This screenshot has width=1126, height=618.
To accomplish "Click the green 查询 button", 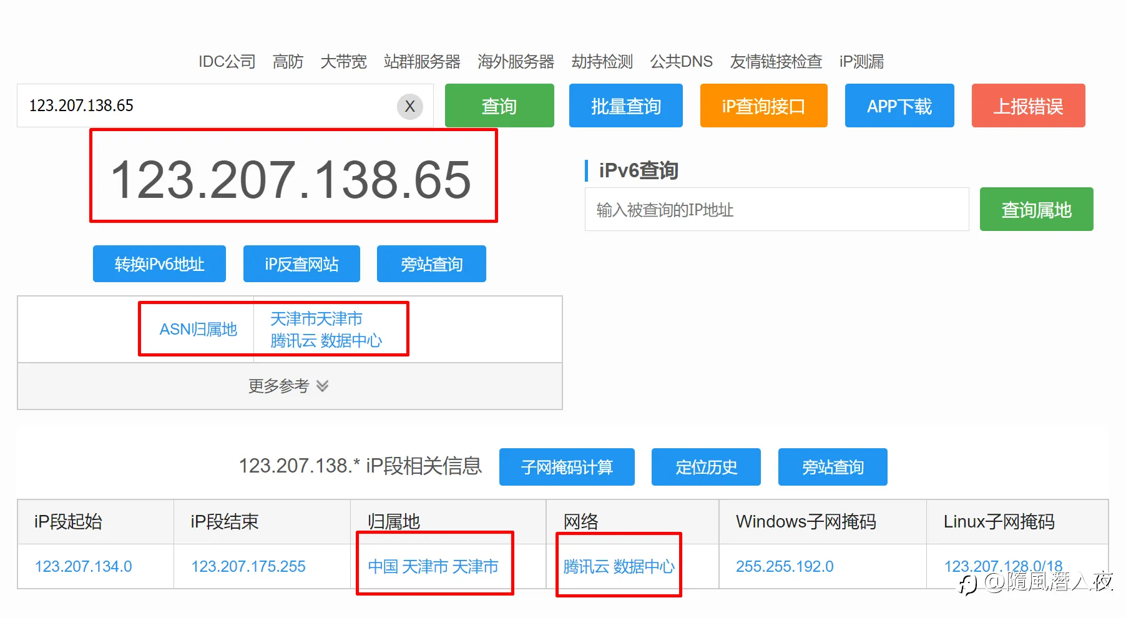I will coord(499,105).
